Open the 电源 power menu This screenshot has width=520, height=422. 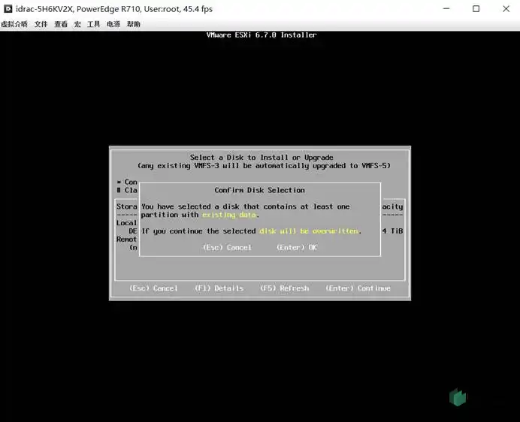pos(113,24)
